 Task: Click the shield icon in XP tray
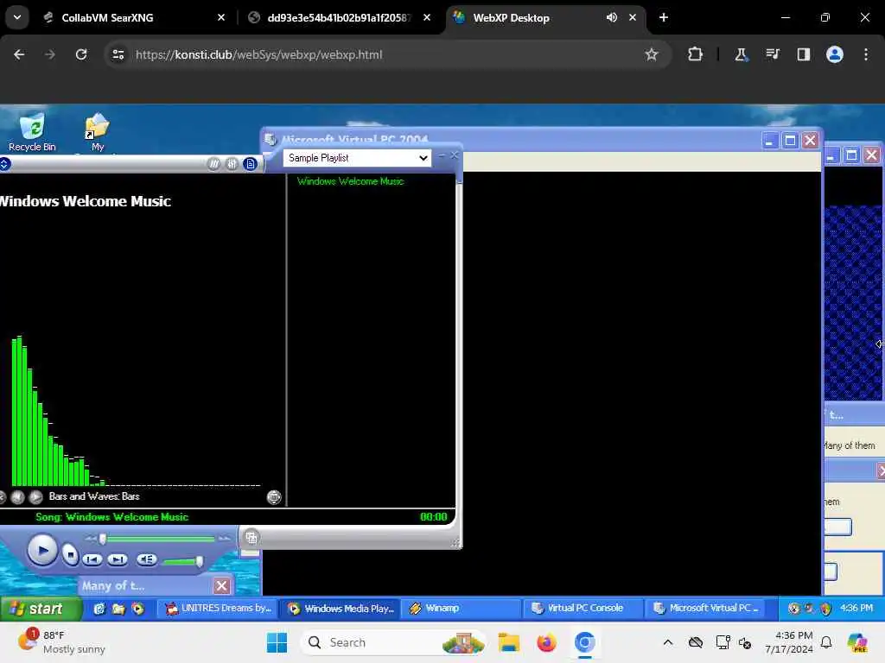click(825, 609)
